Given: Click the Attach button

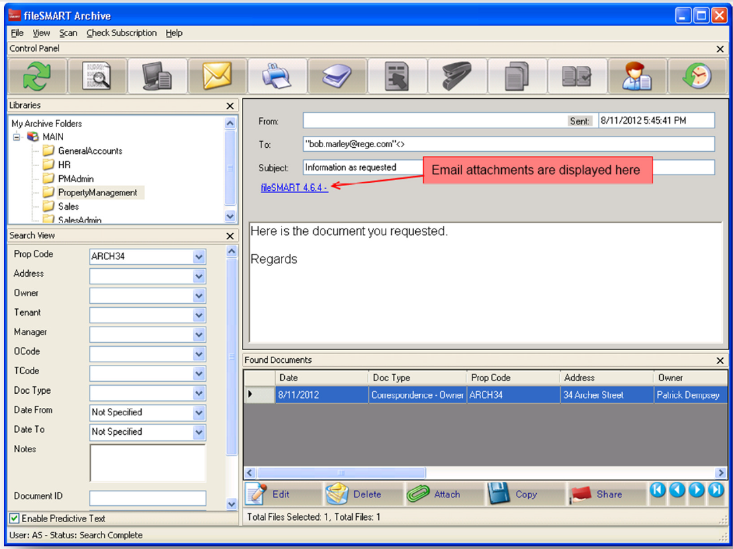Looking at the screenshot, I should 444,495.
